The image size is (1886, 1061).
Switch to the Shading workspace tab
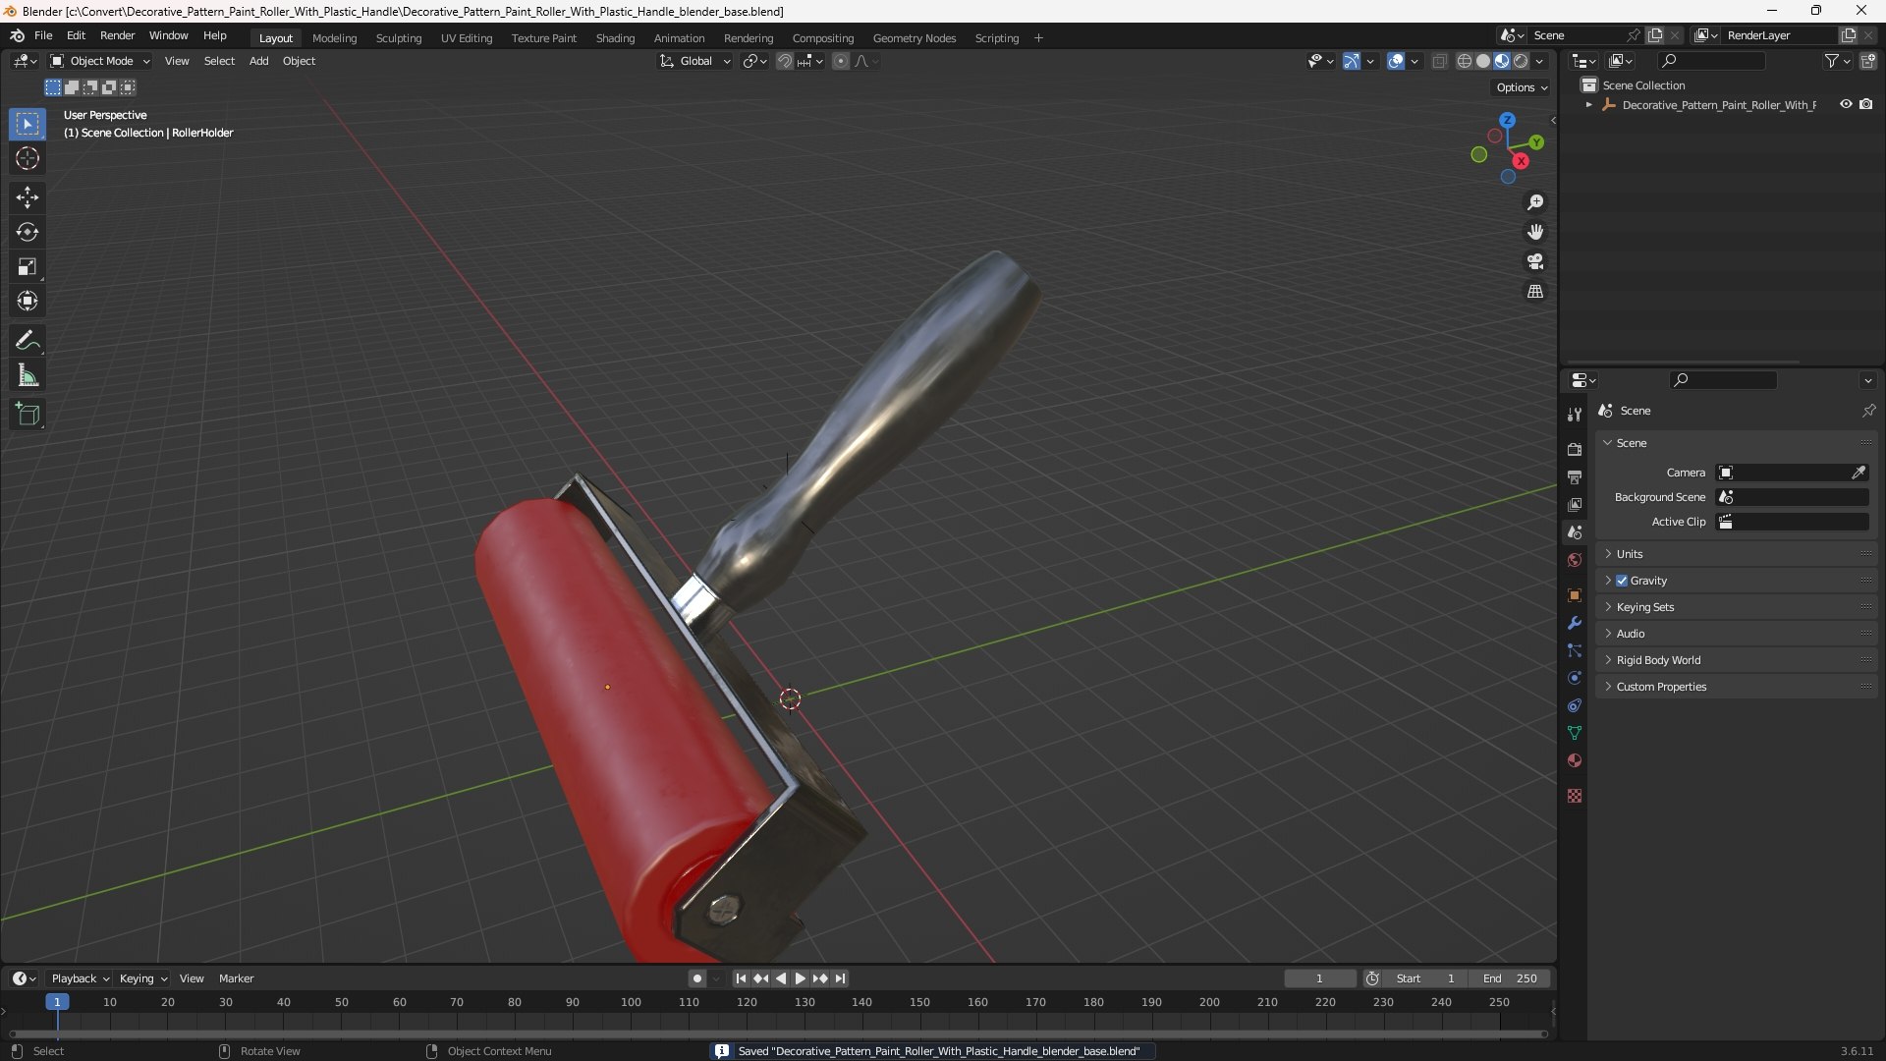pyautogui.click(x=615, y=38)
